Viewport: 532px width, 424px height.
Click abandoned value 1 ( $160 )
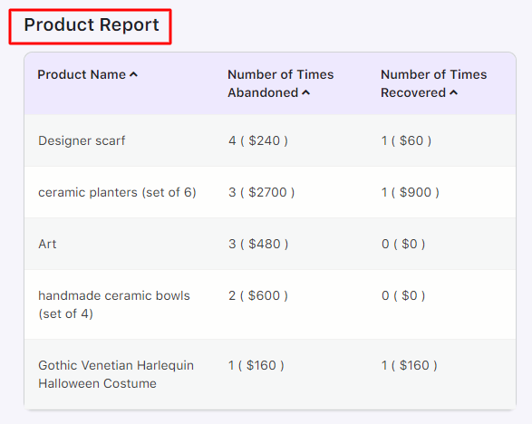256,365
